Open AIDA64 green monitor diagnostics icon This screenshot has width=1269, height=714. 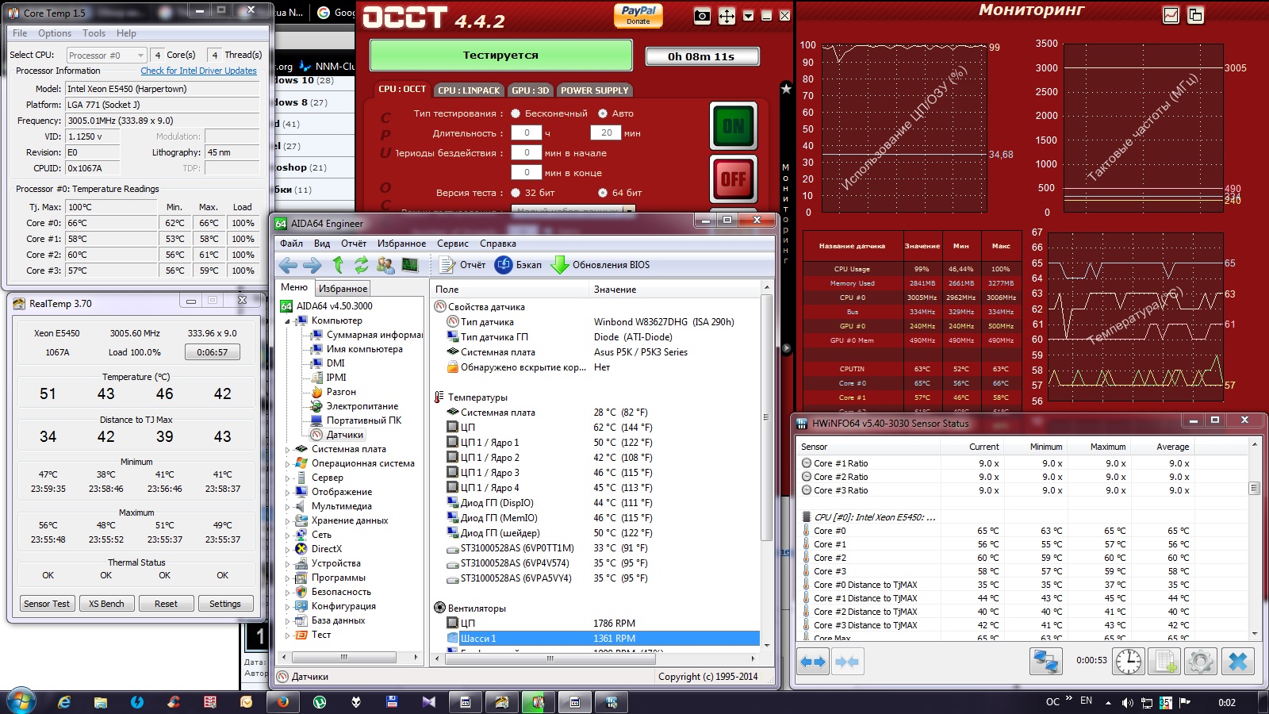(410, 265)
